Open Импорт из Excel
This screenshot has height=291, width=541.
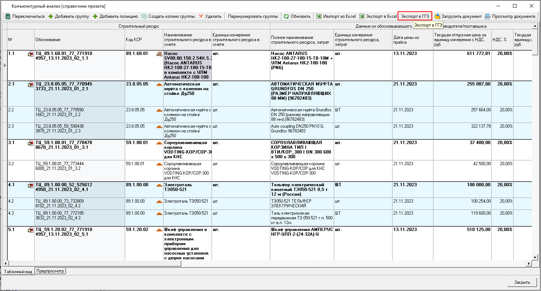click(336, 16)
